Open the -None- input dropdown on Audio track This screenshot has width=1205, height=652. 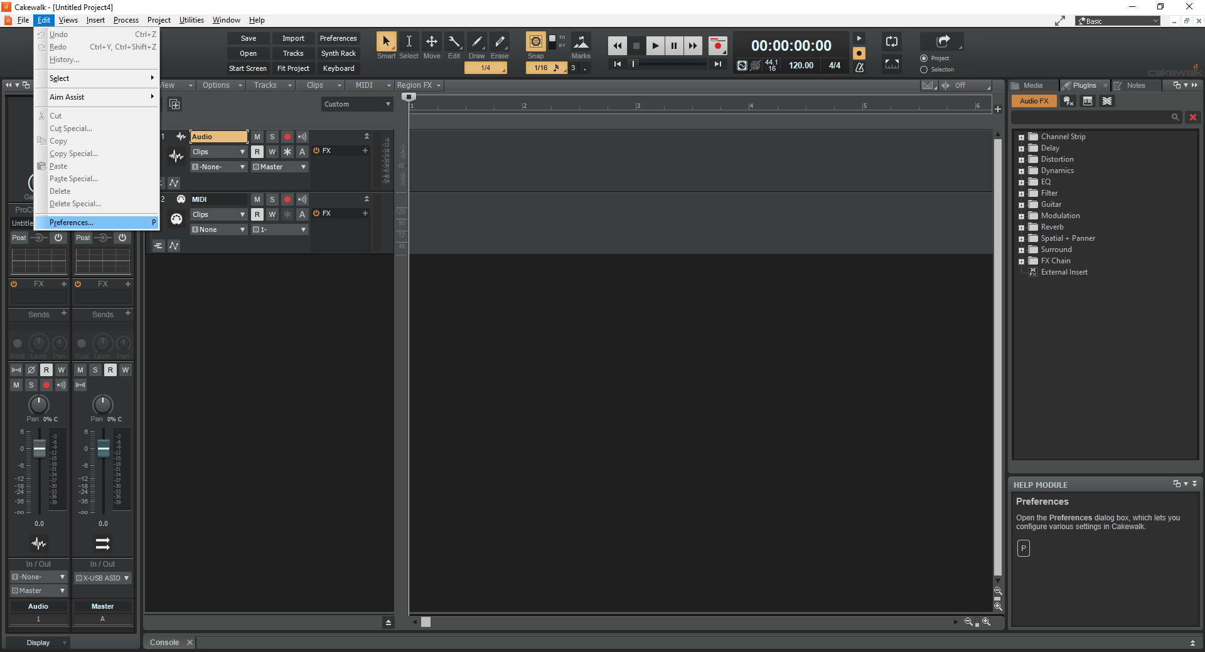point(218,167)
